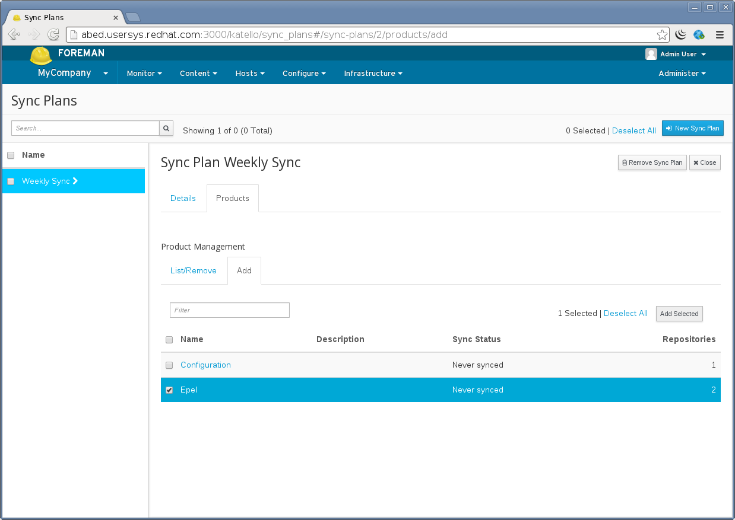The height and width of the screenshot is (520, 735).
Task: Open the Configuration product link
Action: coord(205,365)
